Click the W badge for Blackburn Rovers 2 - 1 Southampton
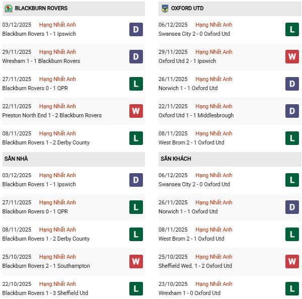 (136, 261)
